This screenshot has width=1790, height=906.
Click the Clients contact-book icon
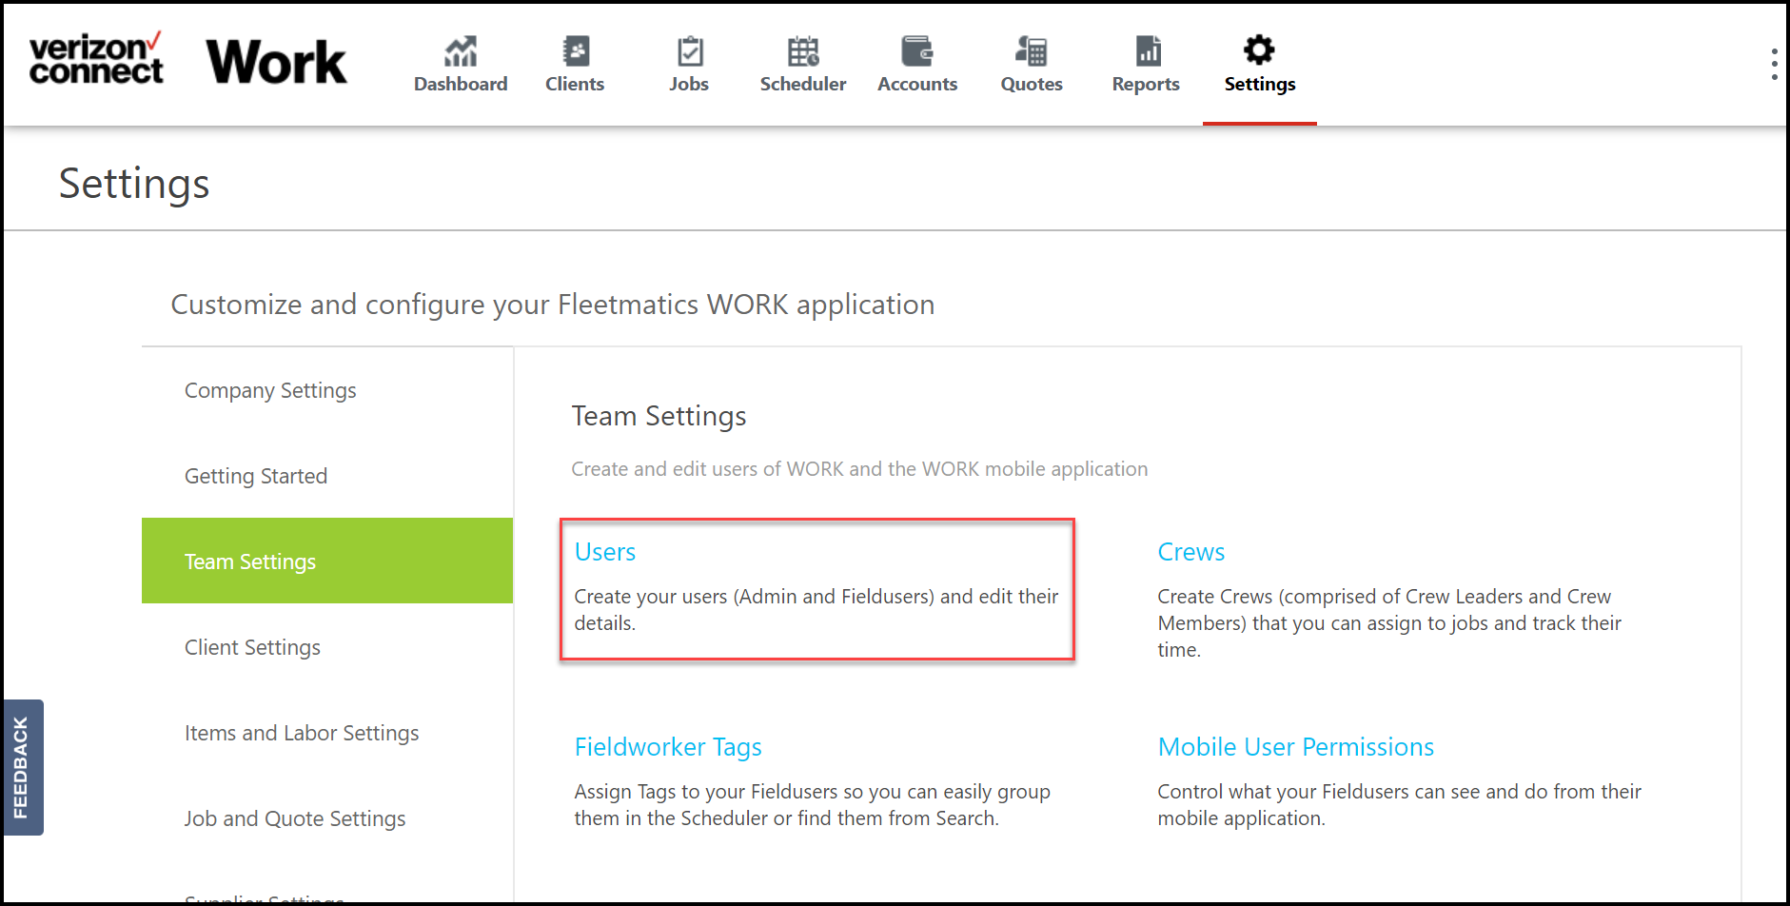tap(576, 50)
